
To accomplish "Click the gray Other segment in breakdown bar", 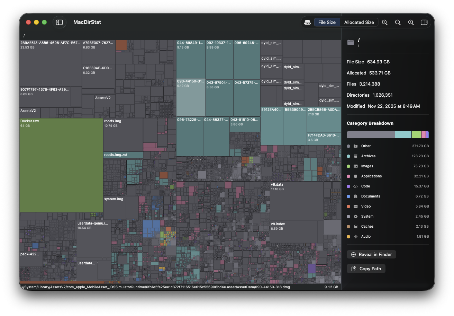I will (x=371, y=135).
